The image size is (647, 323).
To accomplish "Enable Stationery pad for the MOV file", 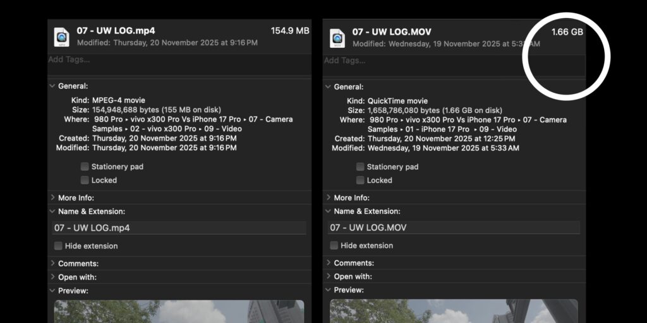I will click(x=360, y=167).
